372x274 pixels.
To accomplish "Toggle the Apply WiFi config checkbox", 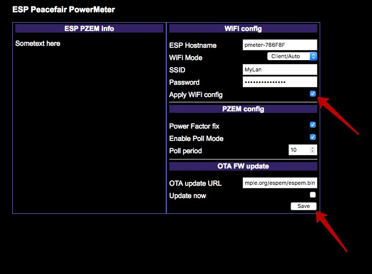I will 313,94.
